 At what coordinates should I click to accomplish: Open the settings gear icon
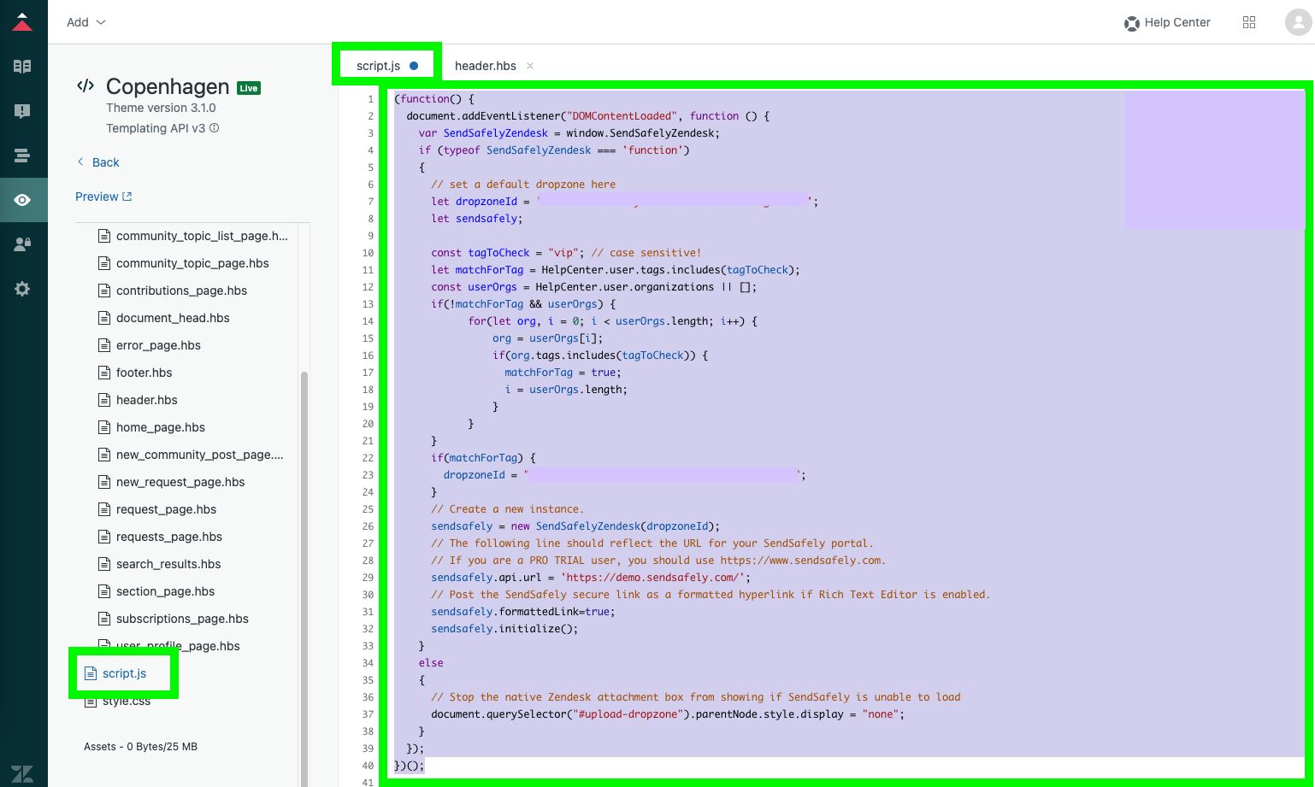[22, 289]
